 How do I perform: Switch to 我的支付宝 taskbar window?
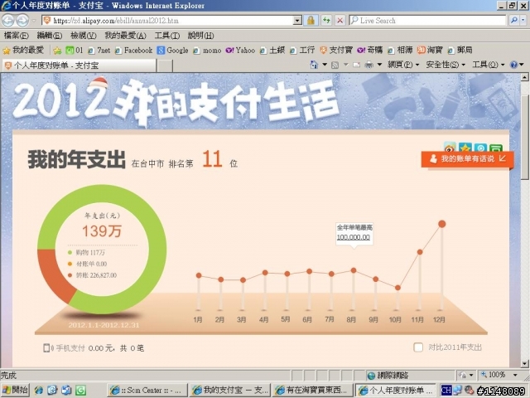tap(230, 391)
